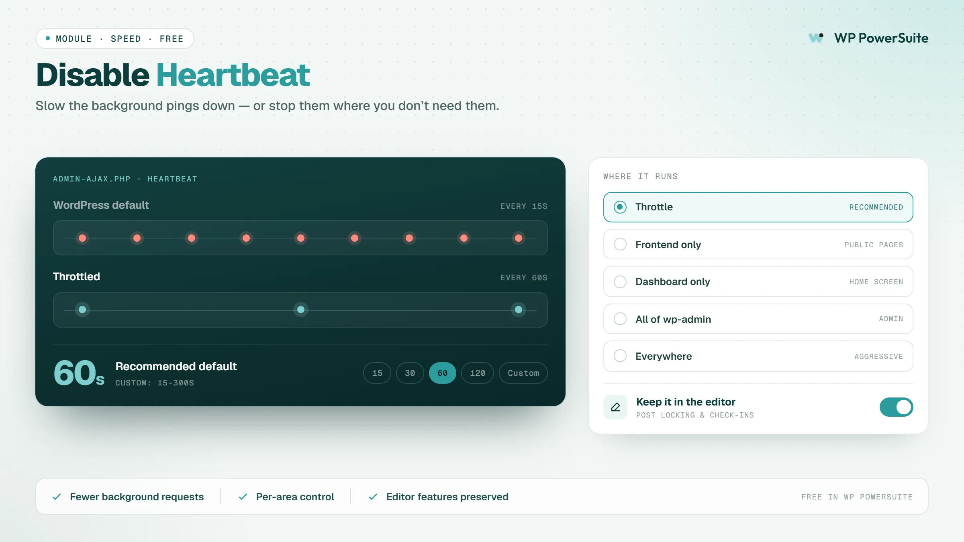Viewport: 964px width, 542px height.
Task: Click the Disable Heartbeat heading
Action: (x=173, y=75)
